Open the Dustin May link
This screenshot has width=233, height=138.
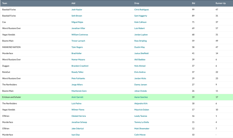139,47
